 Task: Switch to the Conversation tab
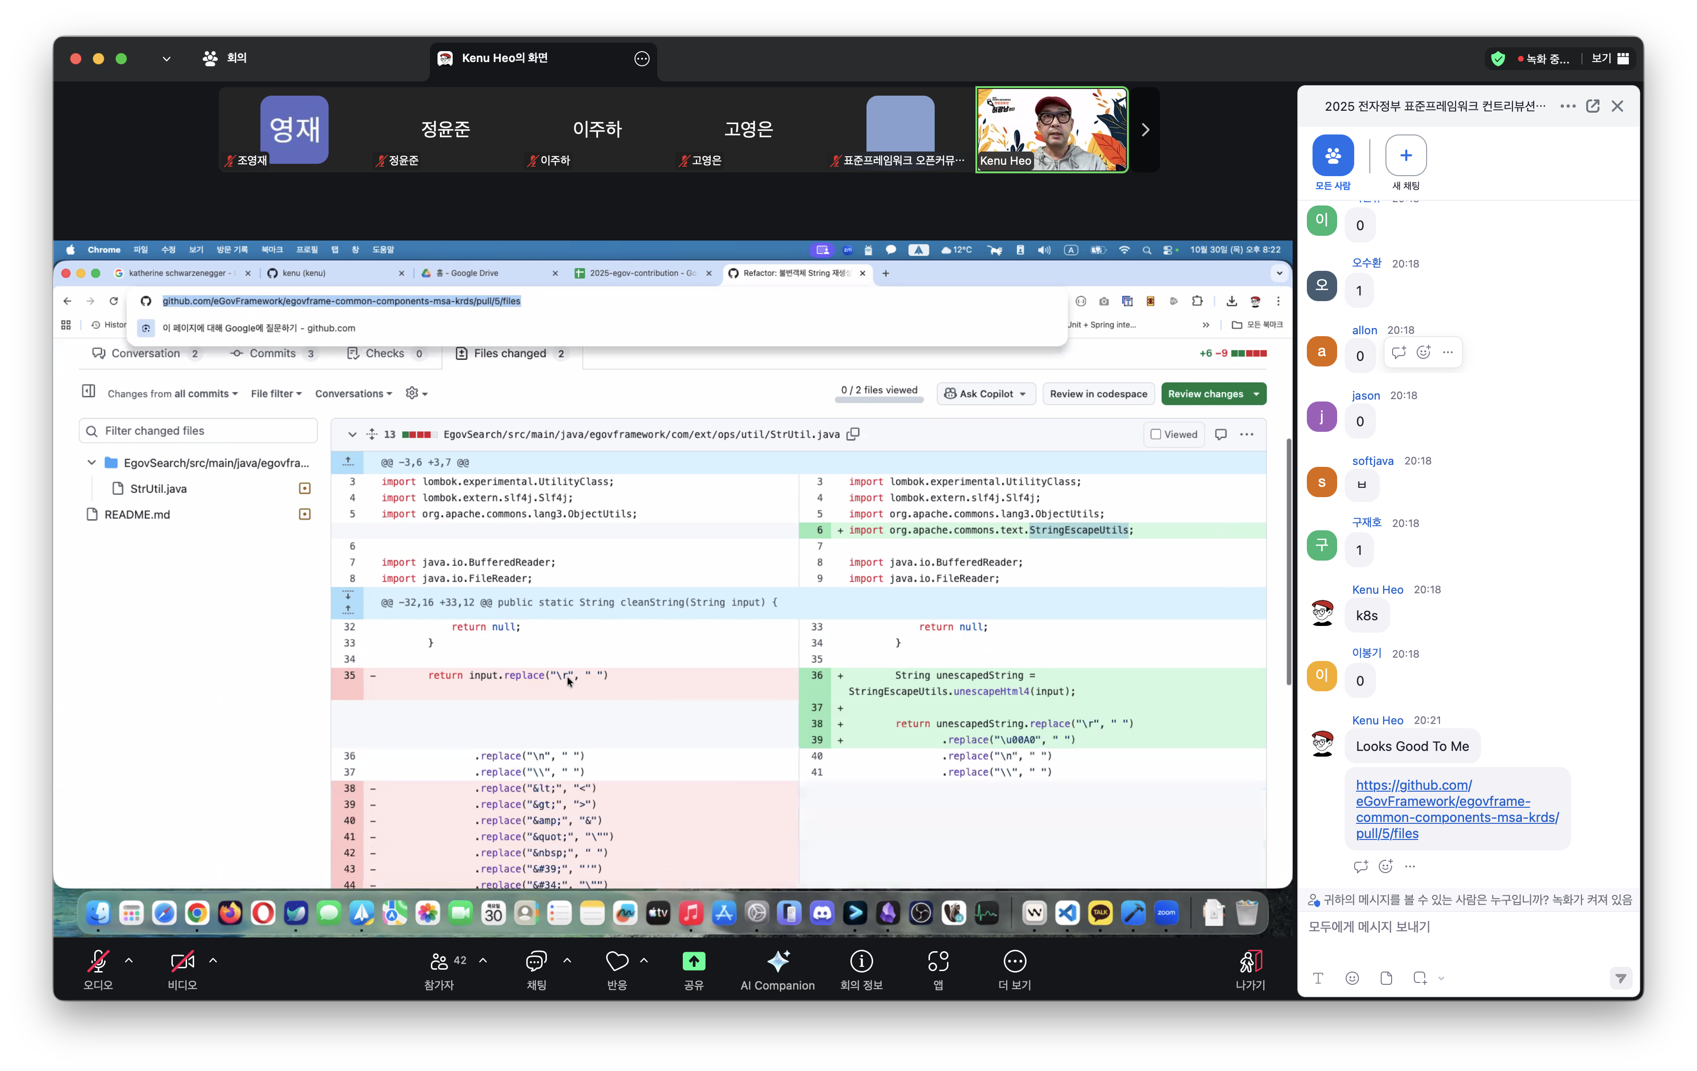point(146,353)
